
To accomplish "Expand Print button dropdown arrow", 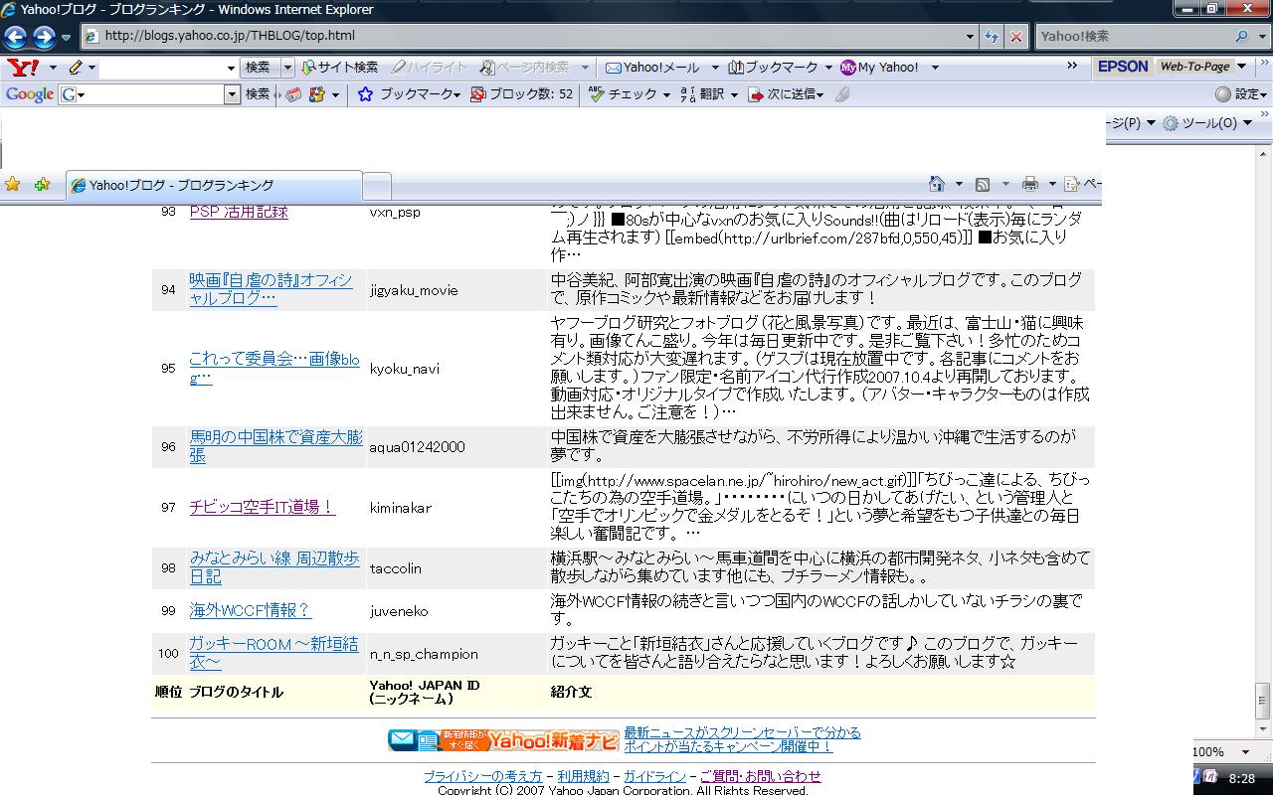I will pos(1052,184).
